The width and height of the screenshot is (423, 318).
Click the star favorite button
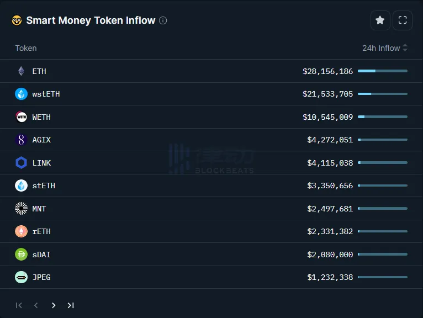pyautogui.click(x=380, y=20)
